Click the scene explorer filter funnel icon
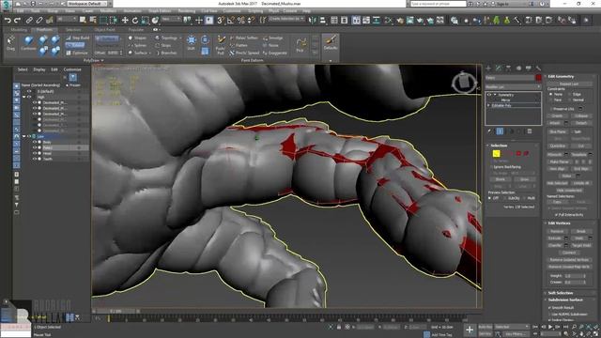601x338 pixels. (73, 77)
